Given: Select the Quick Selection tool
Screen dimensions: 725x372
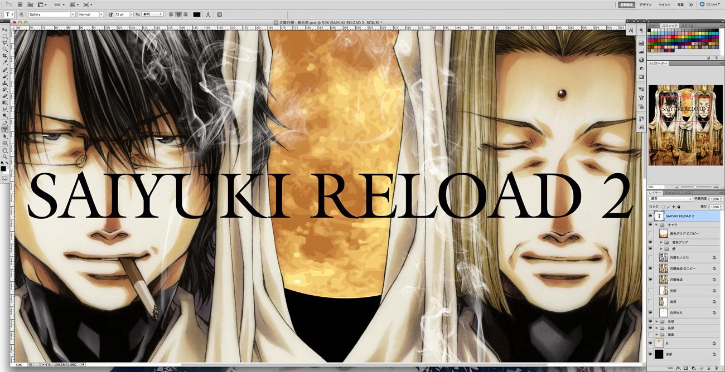Looking at the screenshot, I should click(4, 49).
